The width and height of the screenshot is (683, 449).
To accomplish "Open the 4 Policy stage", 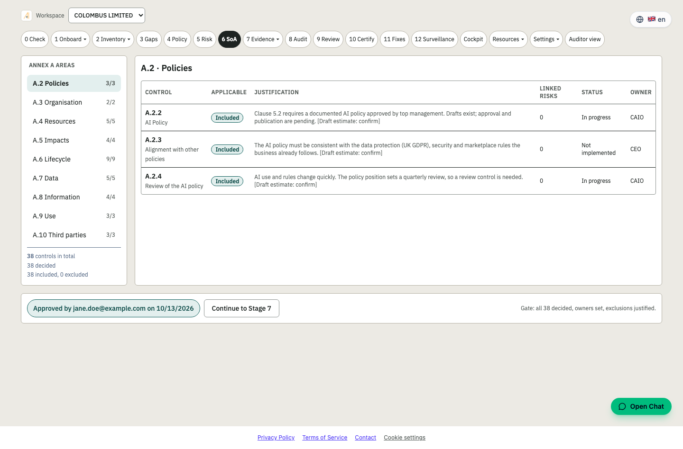I will tap(177, 39).
